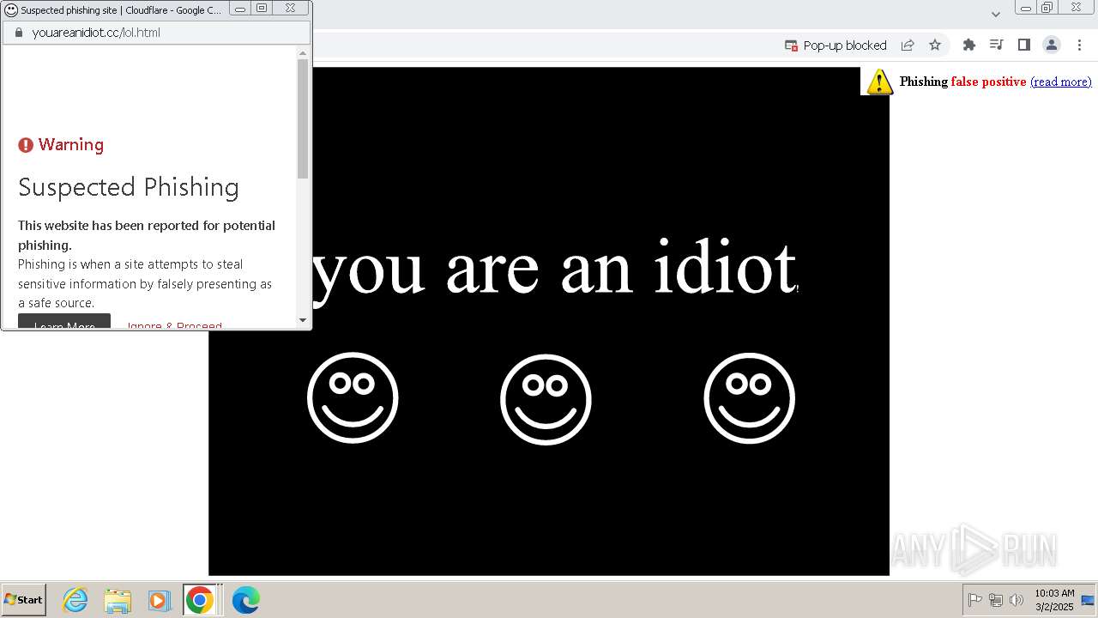Screen dimensions: 1098x618
Task: Open Windows Media Player from taskbar
Action: (x=159, y=600)
